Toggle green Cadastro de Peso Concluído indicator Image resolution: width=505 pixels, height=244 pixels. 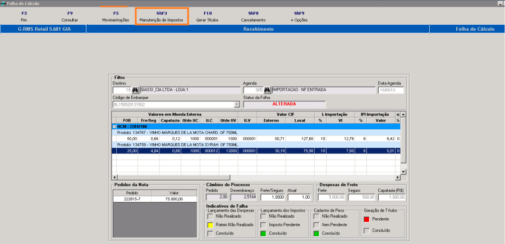pyautogui.click(x=316, y=233)
